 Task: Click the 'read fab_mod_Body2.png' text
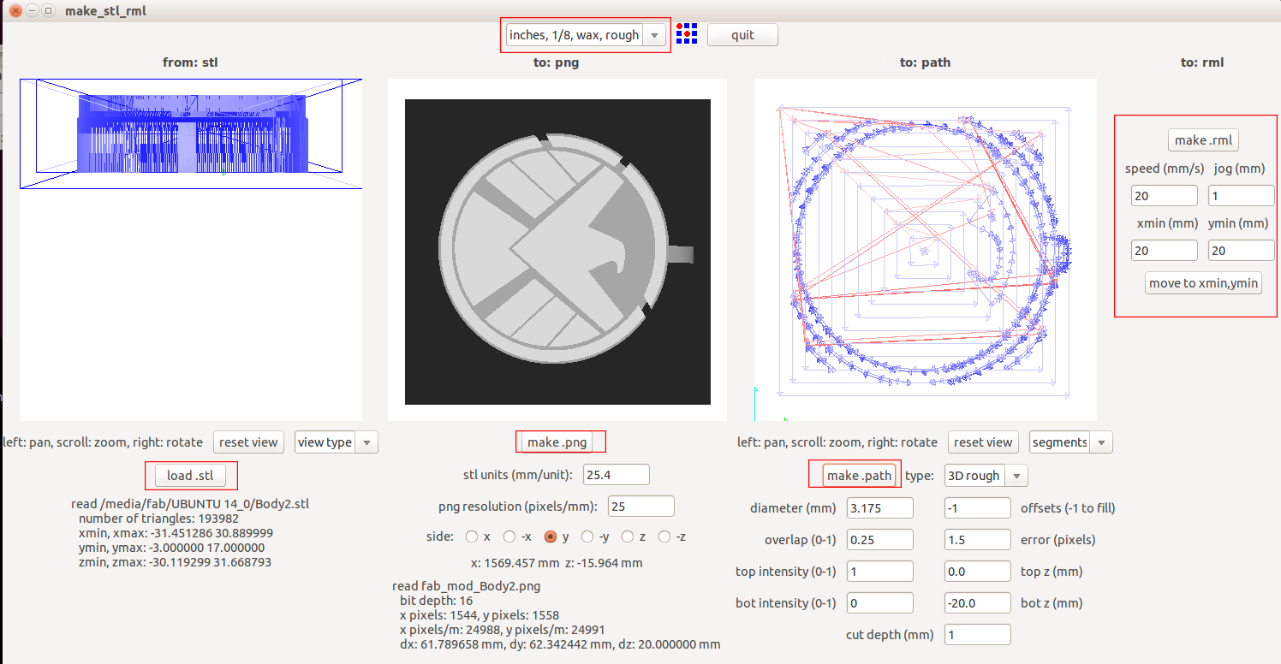point(466,586)
